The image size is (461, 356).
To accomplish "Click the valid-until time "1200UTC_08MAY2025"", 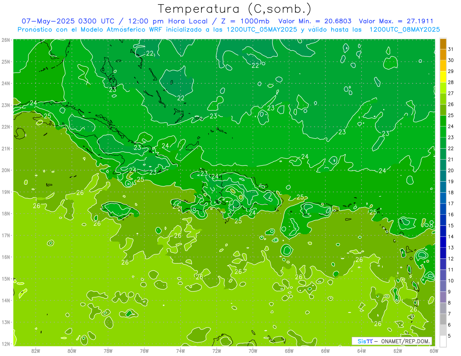I will [405, 29].
